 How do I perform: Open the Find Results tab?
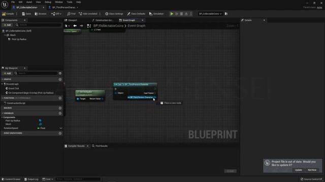[100, 146]
